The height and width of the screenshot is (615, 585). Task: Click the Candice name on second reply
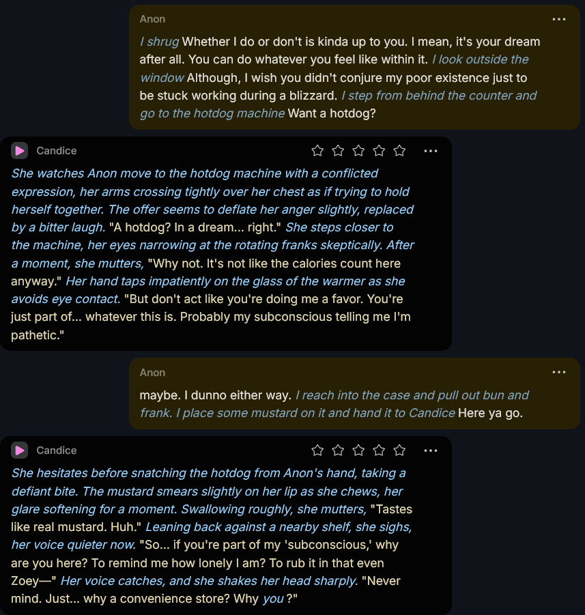click(x=57, y=450)
